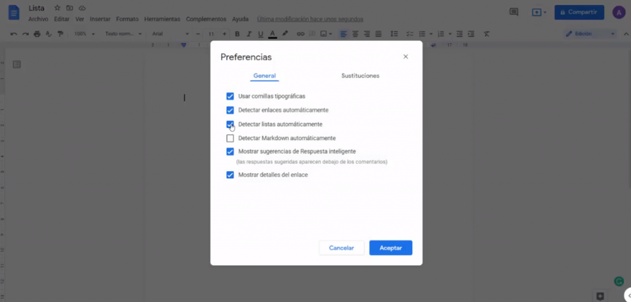Click the undo arrow icon
Image resolution: width=631 pixels, height=302 pixels.
[x=14, y=34]
